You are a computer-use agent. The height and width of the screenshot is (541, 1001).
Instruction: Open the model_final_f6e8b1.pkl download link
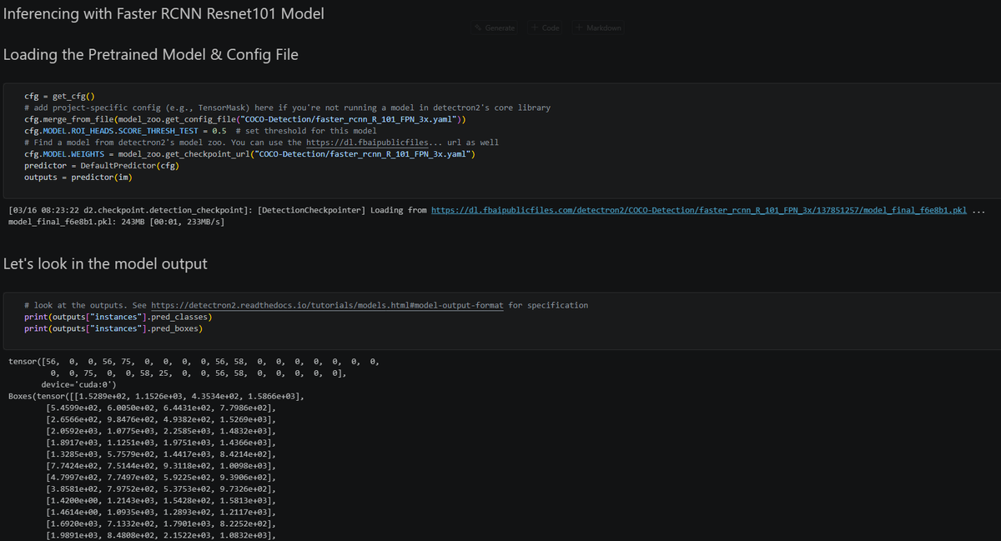click(698, 210)
